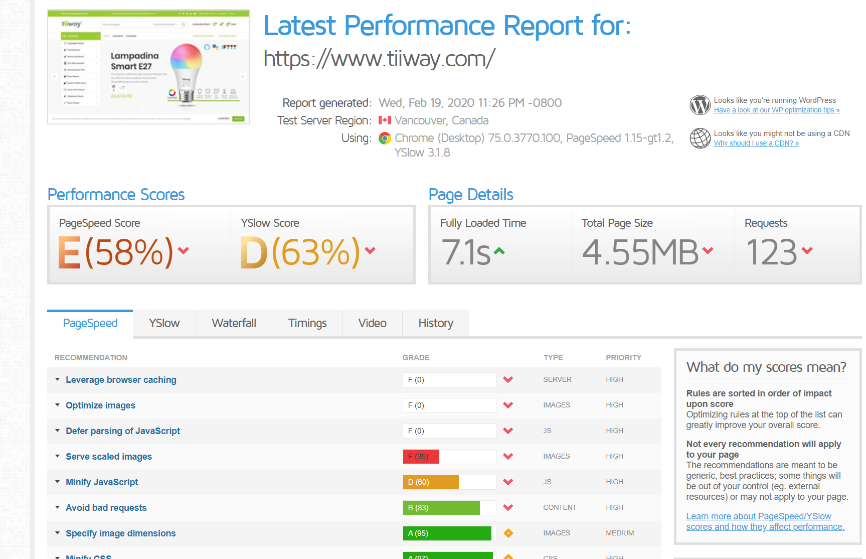The width and height of the screenshot is (866, 559).
Task: Click the YSlow Score down arrow
Action: coord(370,250)
